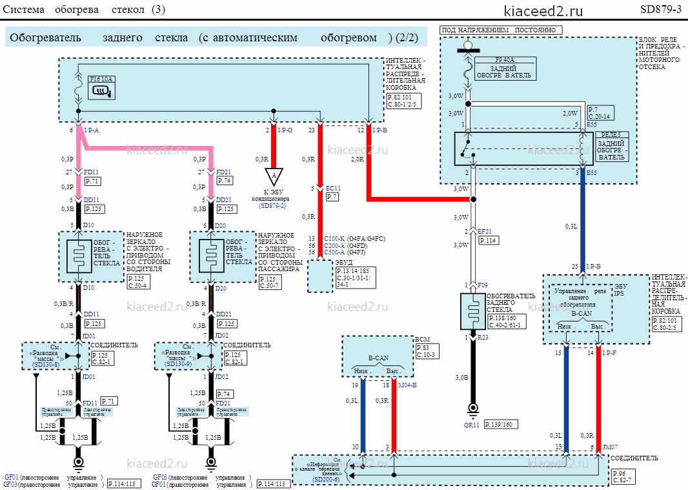This screenshot has height=490, width=688.
Task: Click the relay 5 coil symbol near E55
Action: coord(583,149)
